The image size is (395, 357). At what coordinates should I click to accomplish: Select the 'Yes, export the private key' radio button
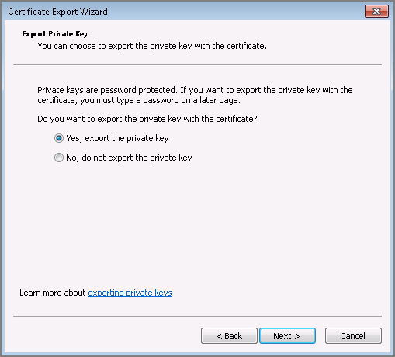[59, 138]
